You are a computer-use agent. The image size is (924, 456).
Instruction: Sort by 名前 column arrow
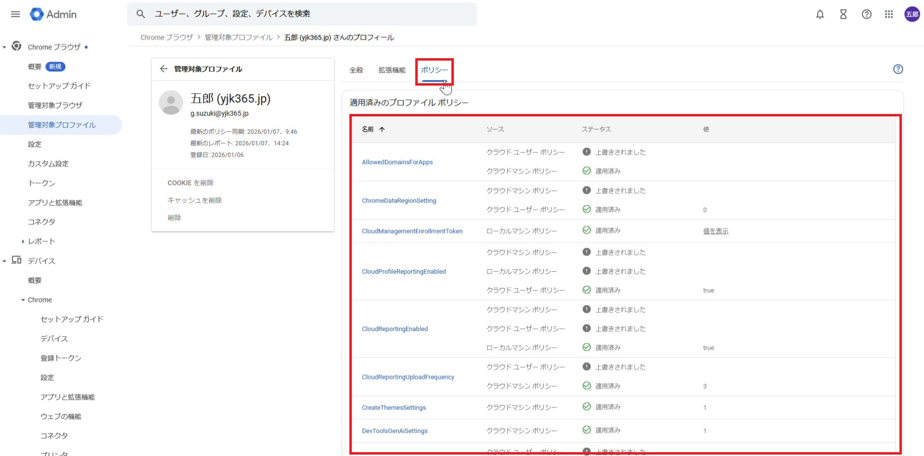point(382,129)
